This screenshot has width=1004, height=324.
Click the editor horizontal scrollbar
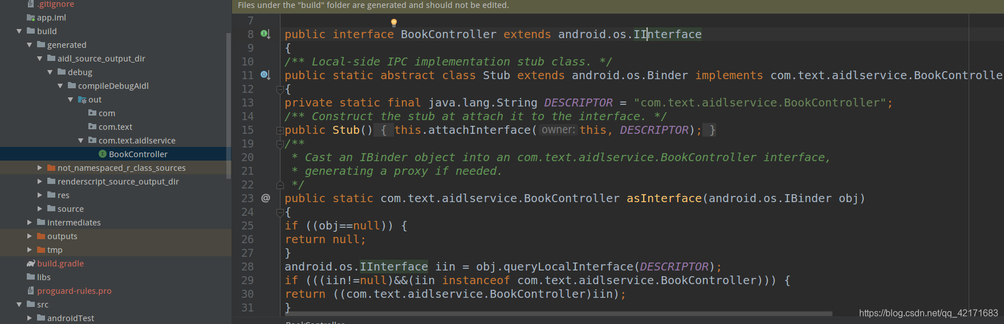559,313
